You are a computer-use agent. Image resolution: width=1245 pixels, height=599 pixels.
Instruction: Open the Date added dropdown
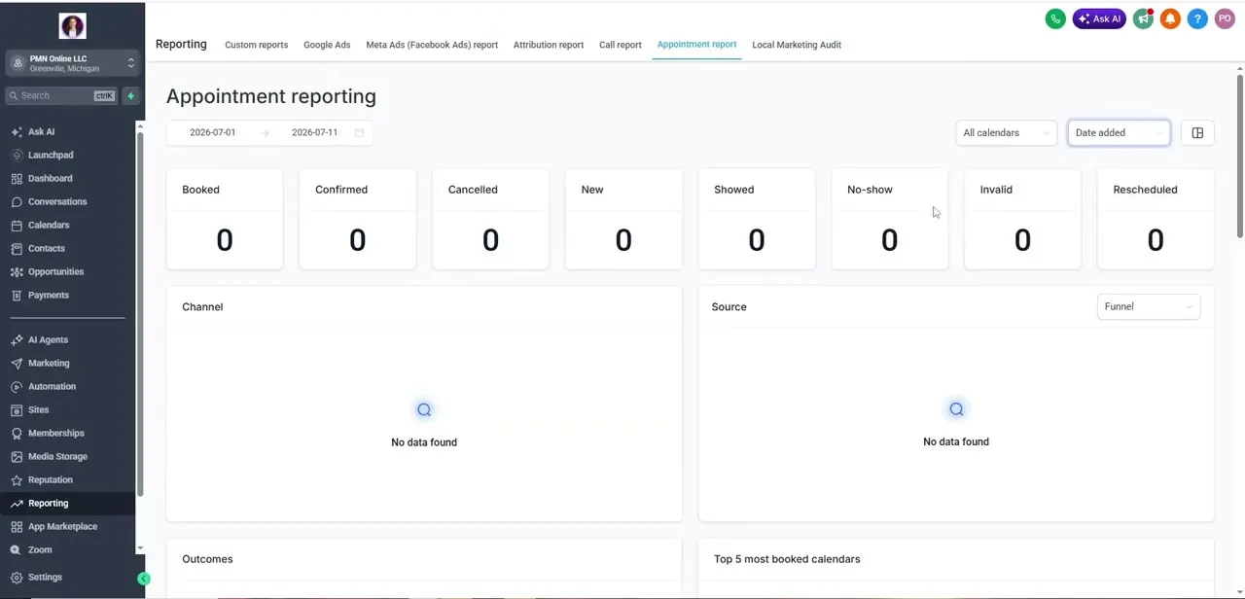tap(1119, 133)
